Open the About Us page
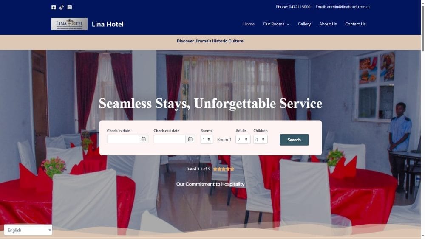 [328, 24]
